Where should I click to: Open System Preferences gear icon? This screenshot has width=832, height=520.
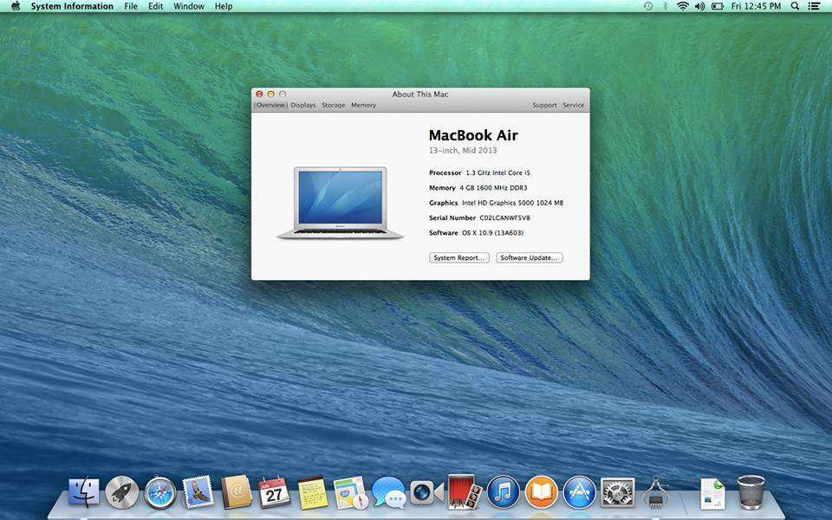(x=617, y=492)
